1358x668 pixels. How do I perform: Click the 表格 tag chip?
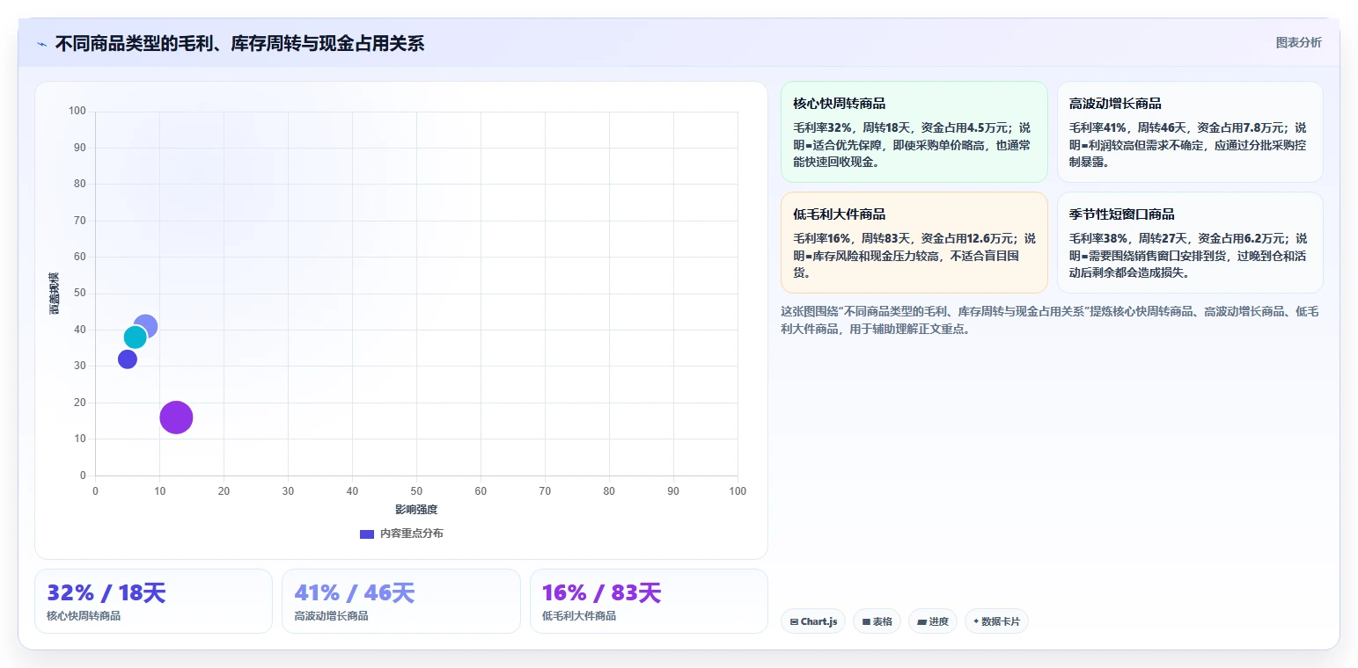tap(877, 621)
